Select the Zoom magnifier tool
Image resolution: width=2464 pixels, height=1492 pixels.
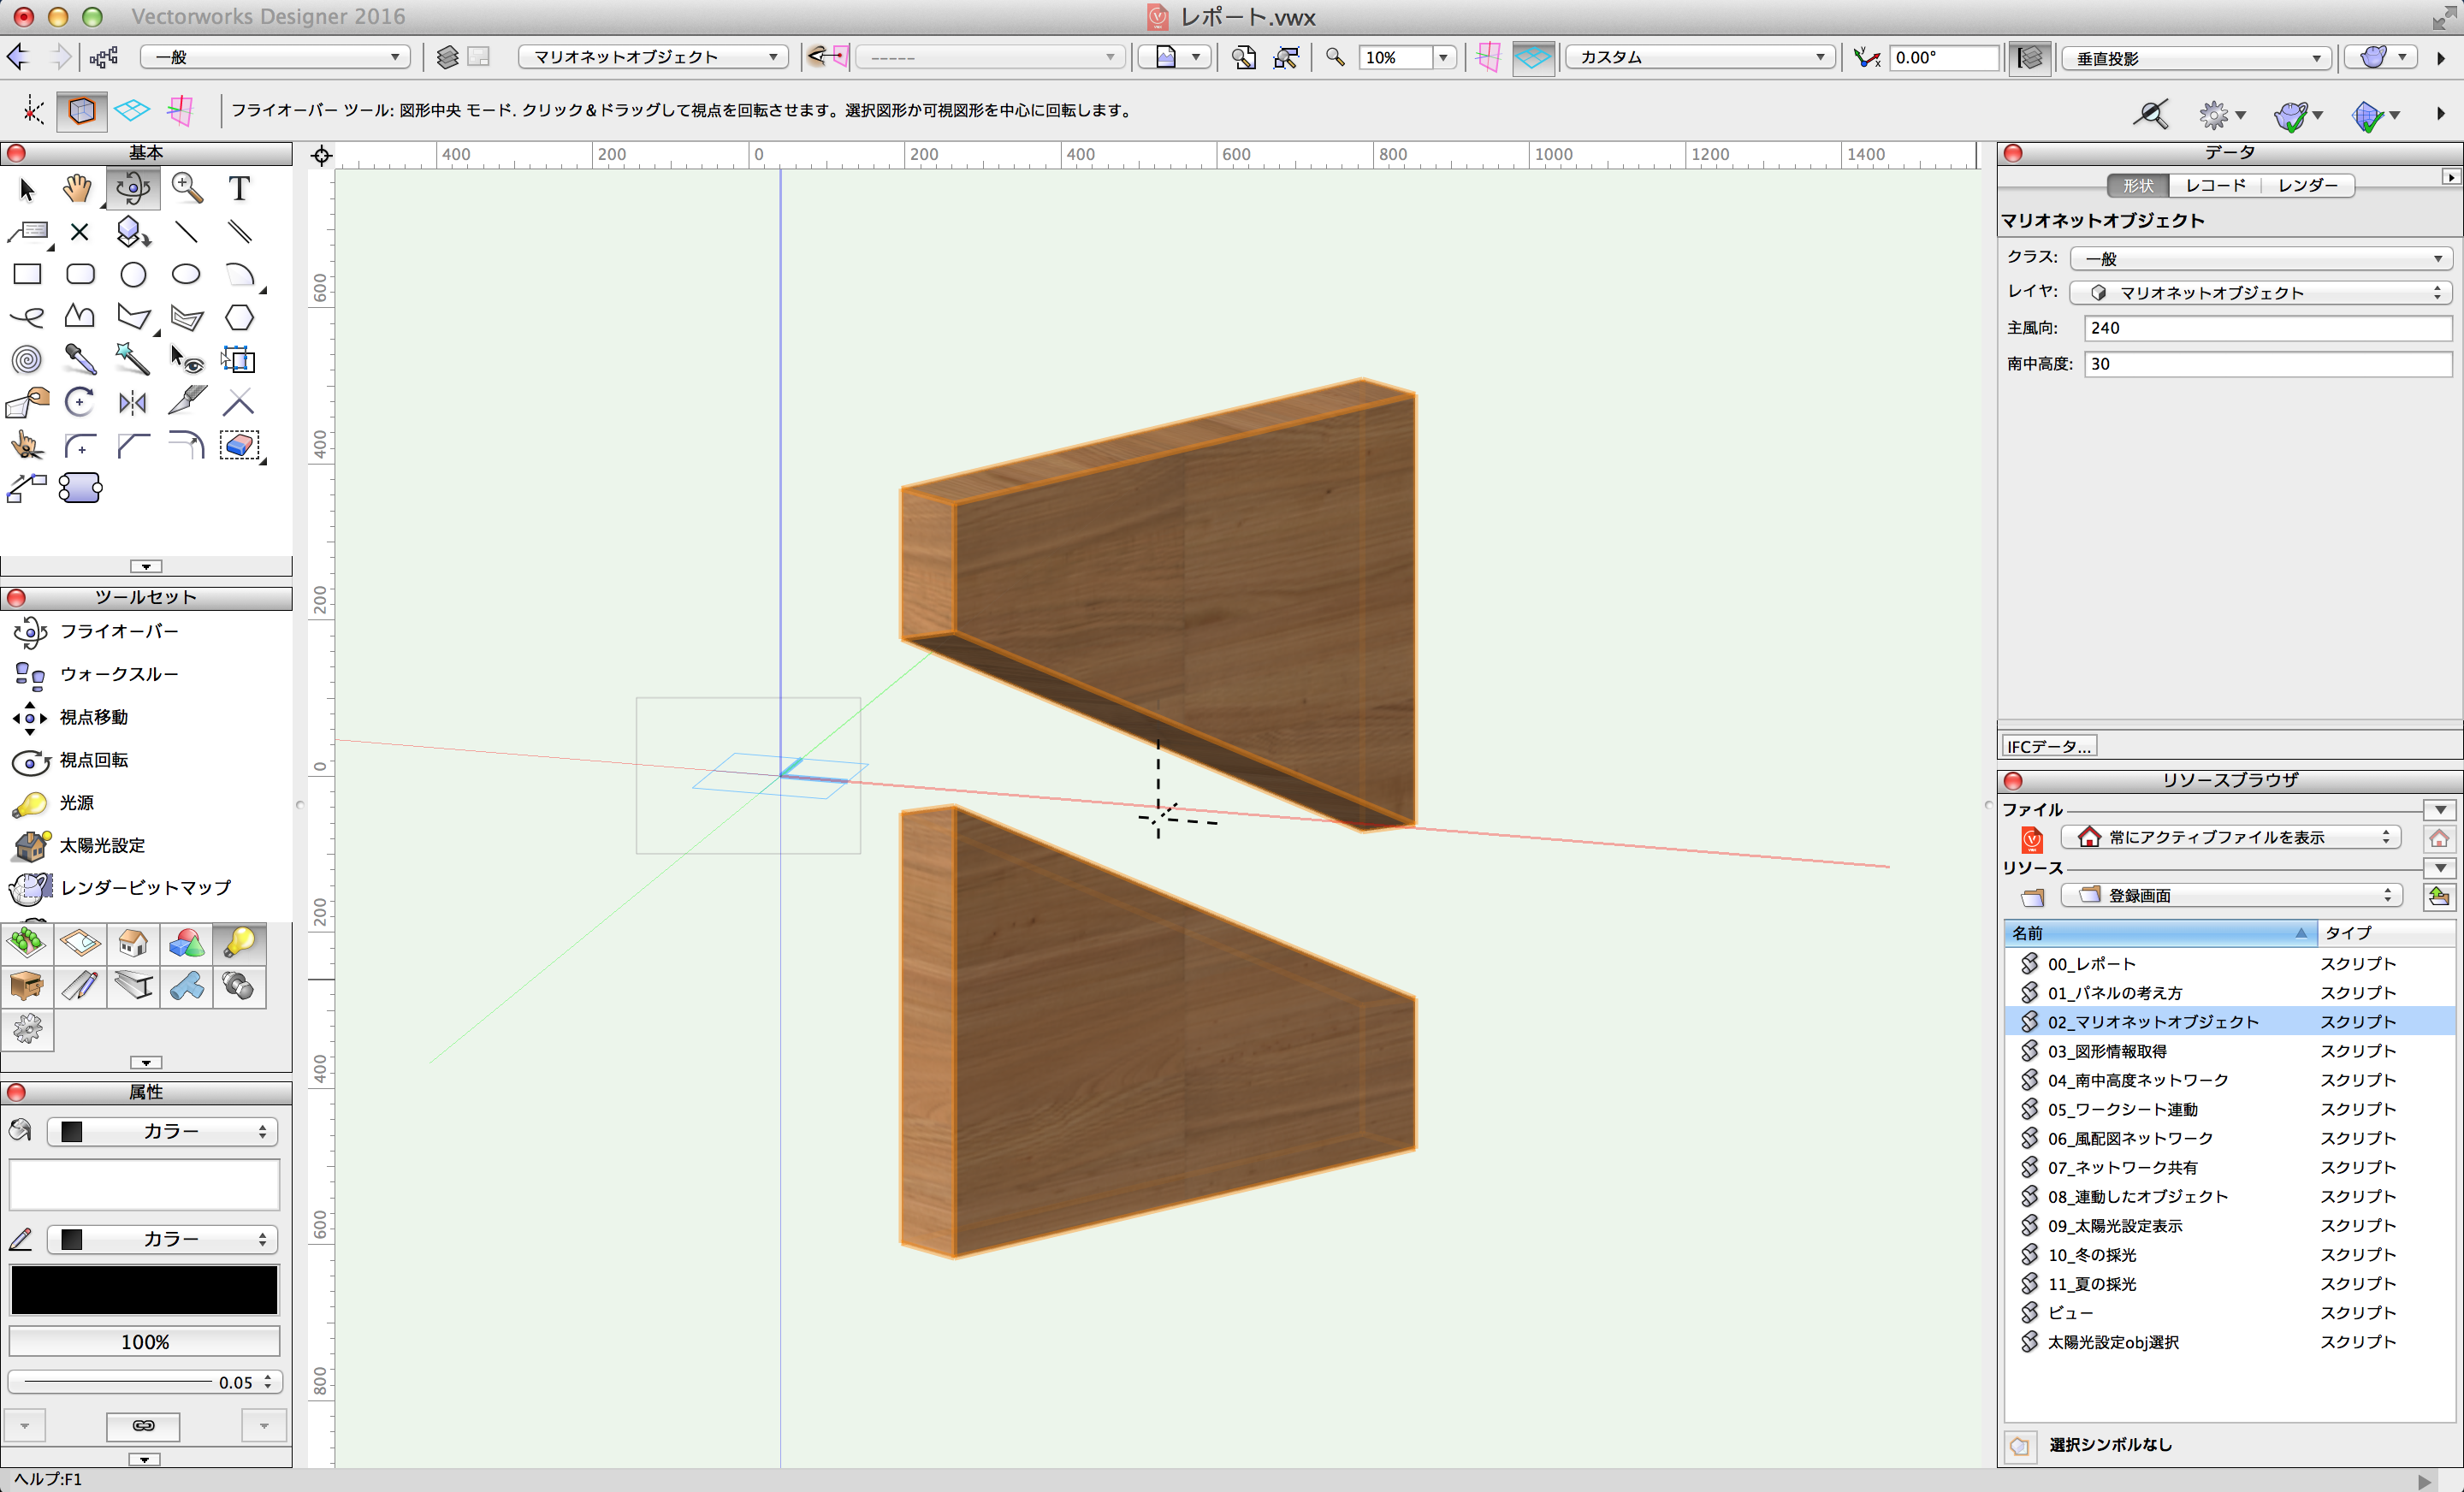(x=186, y=188)
